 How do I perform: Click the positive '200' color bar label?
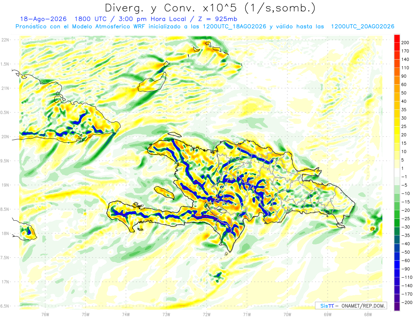click(x=405, y=43)
